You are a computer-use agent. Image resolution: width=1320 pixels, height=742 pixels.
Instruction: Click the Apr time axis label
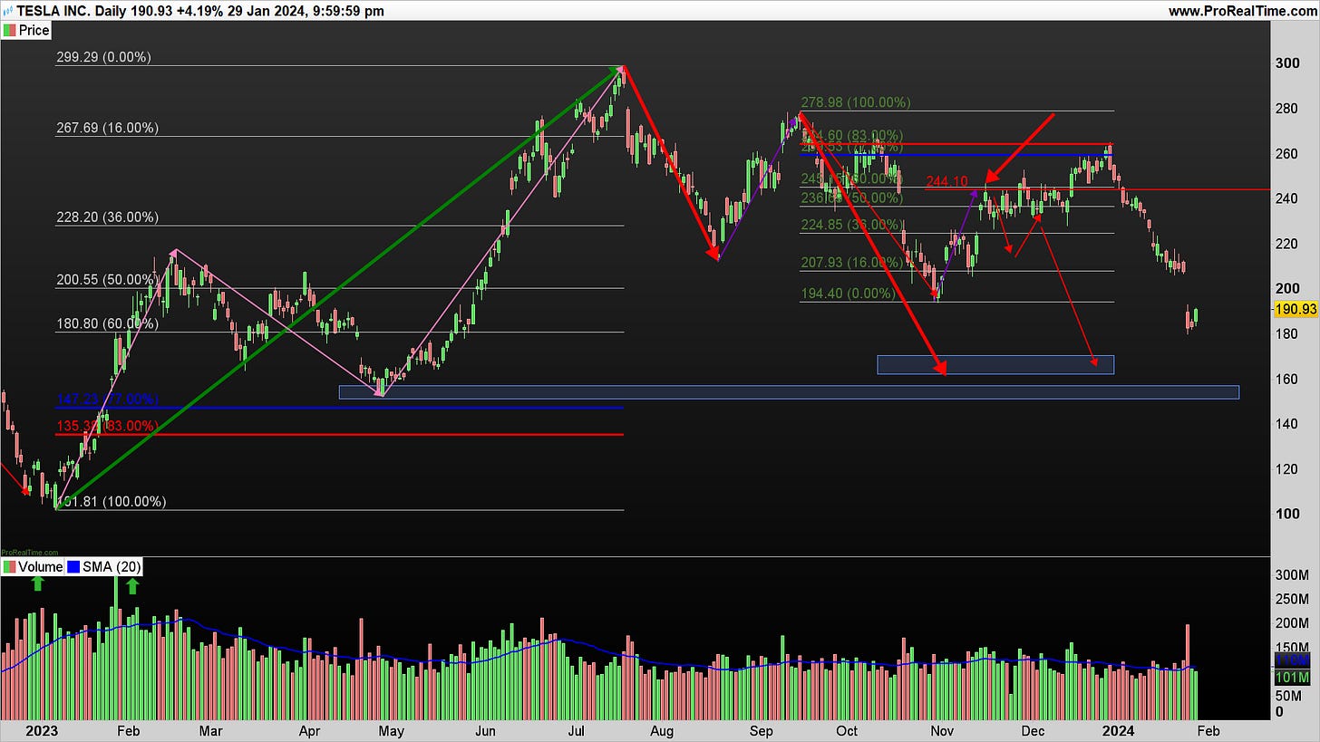pos(310,730)
